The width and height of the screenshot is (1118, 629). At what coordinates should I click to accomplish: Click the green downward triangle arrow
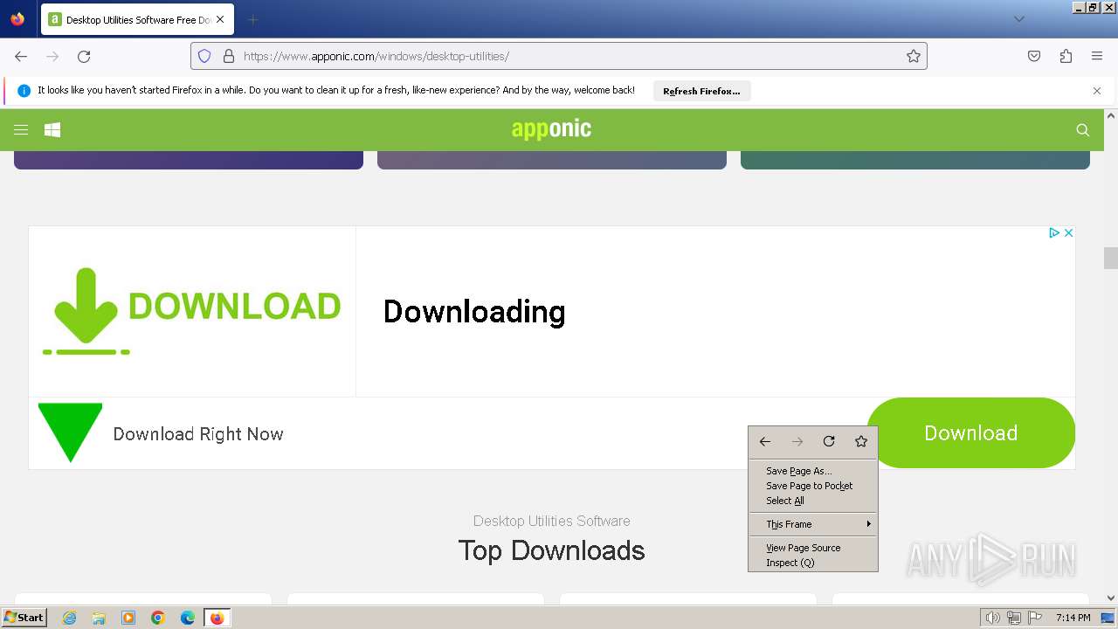coord(70,432)
